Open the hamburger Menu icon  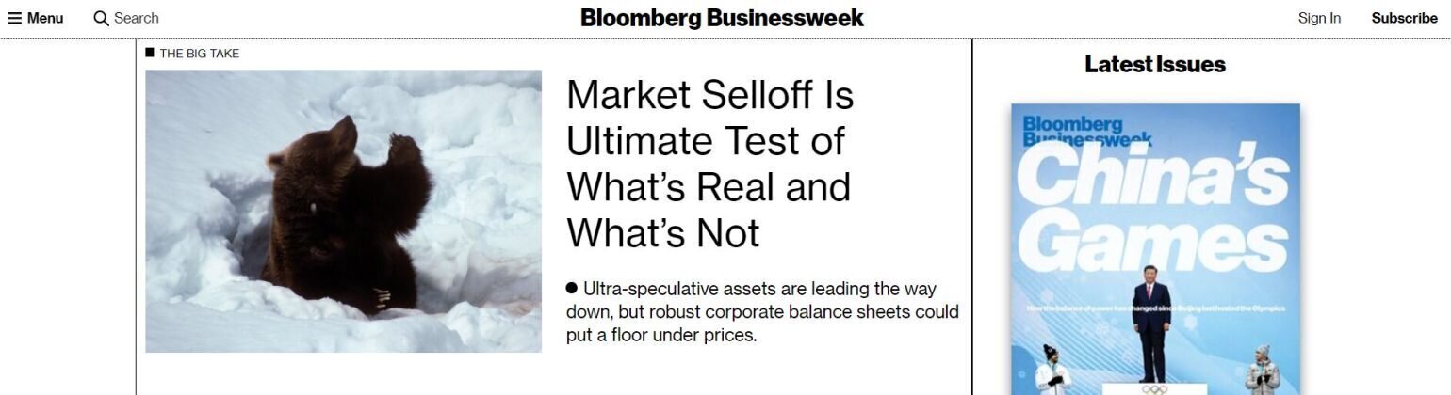point(14,18)
